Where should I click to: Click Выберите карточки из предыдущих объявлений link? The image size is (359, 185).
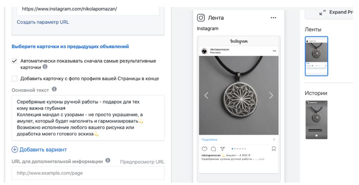pos(70,46)
